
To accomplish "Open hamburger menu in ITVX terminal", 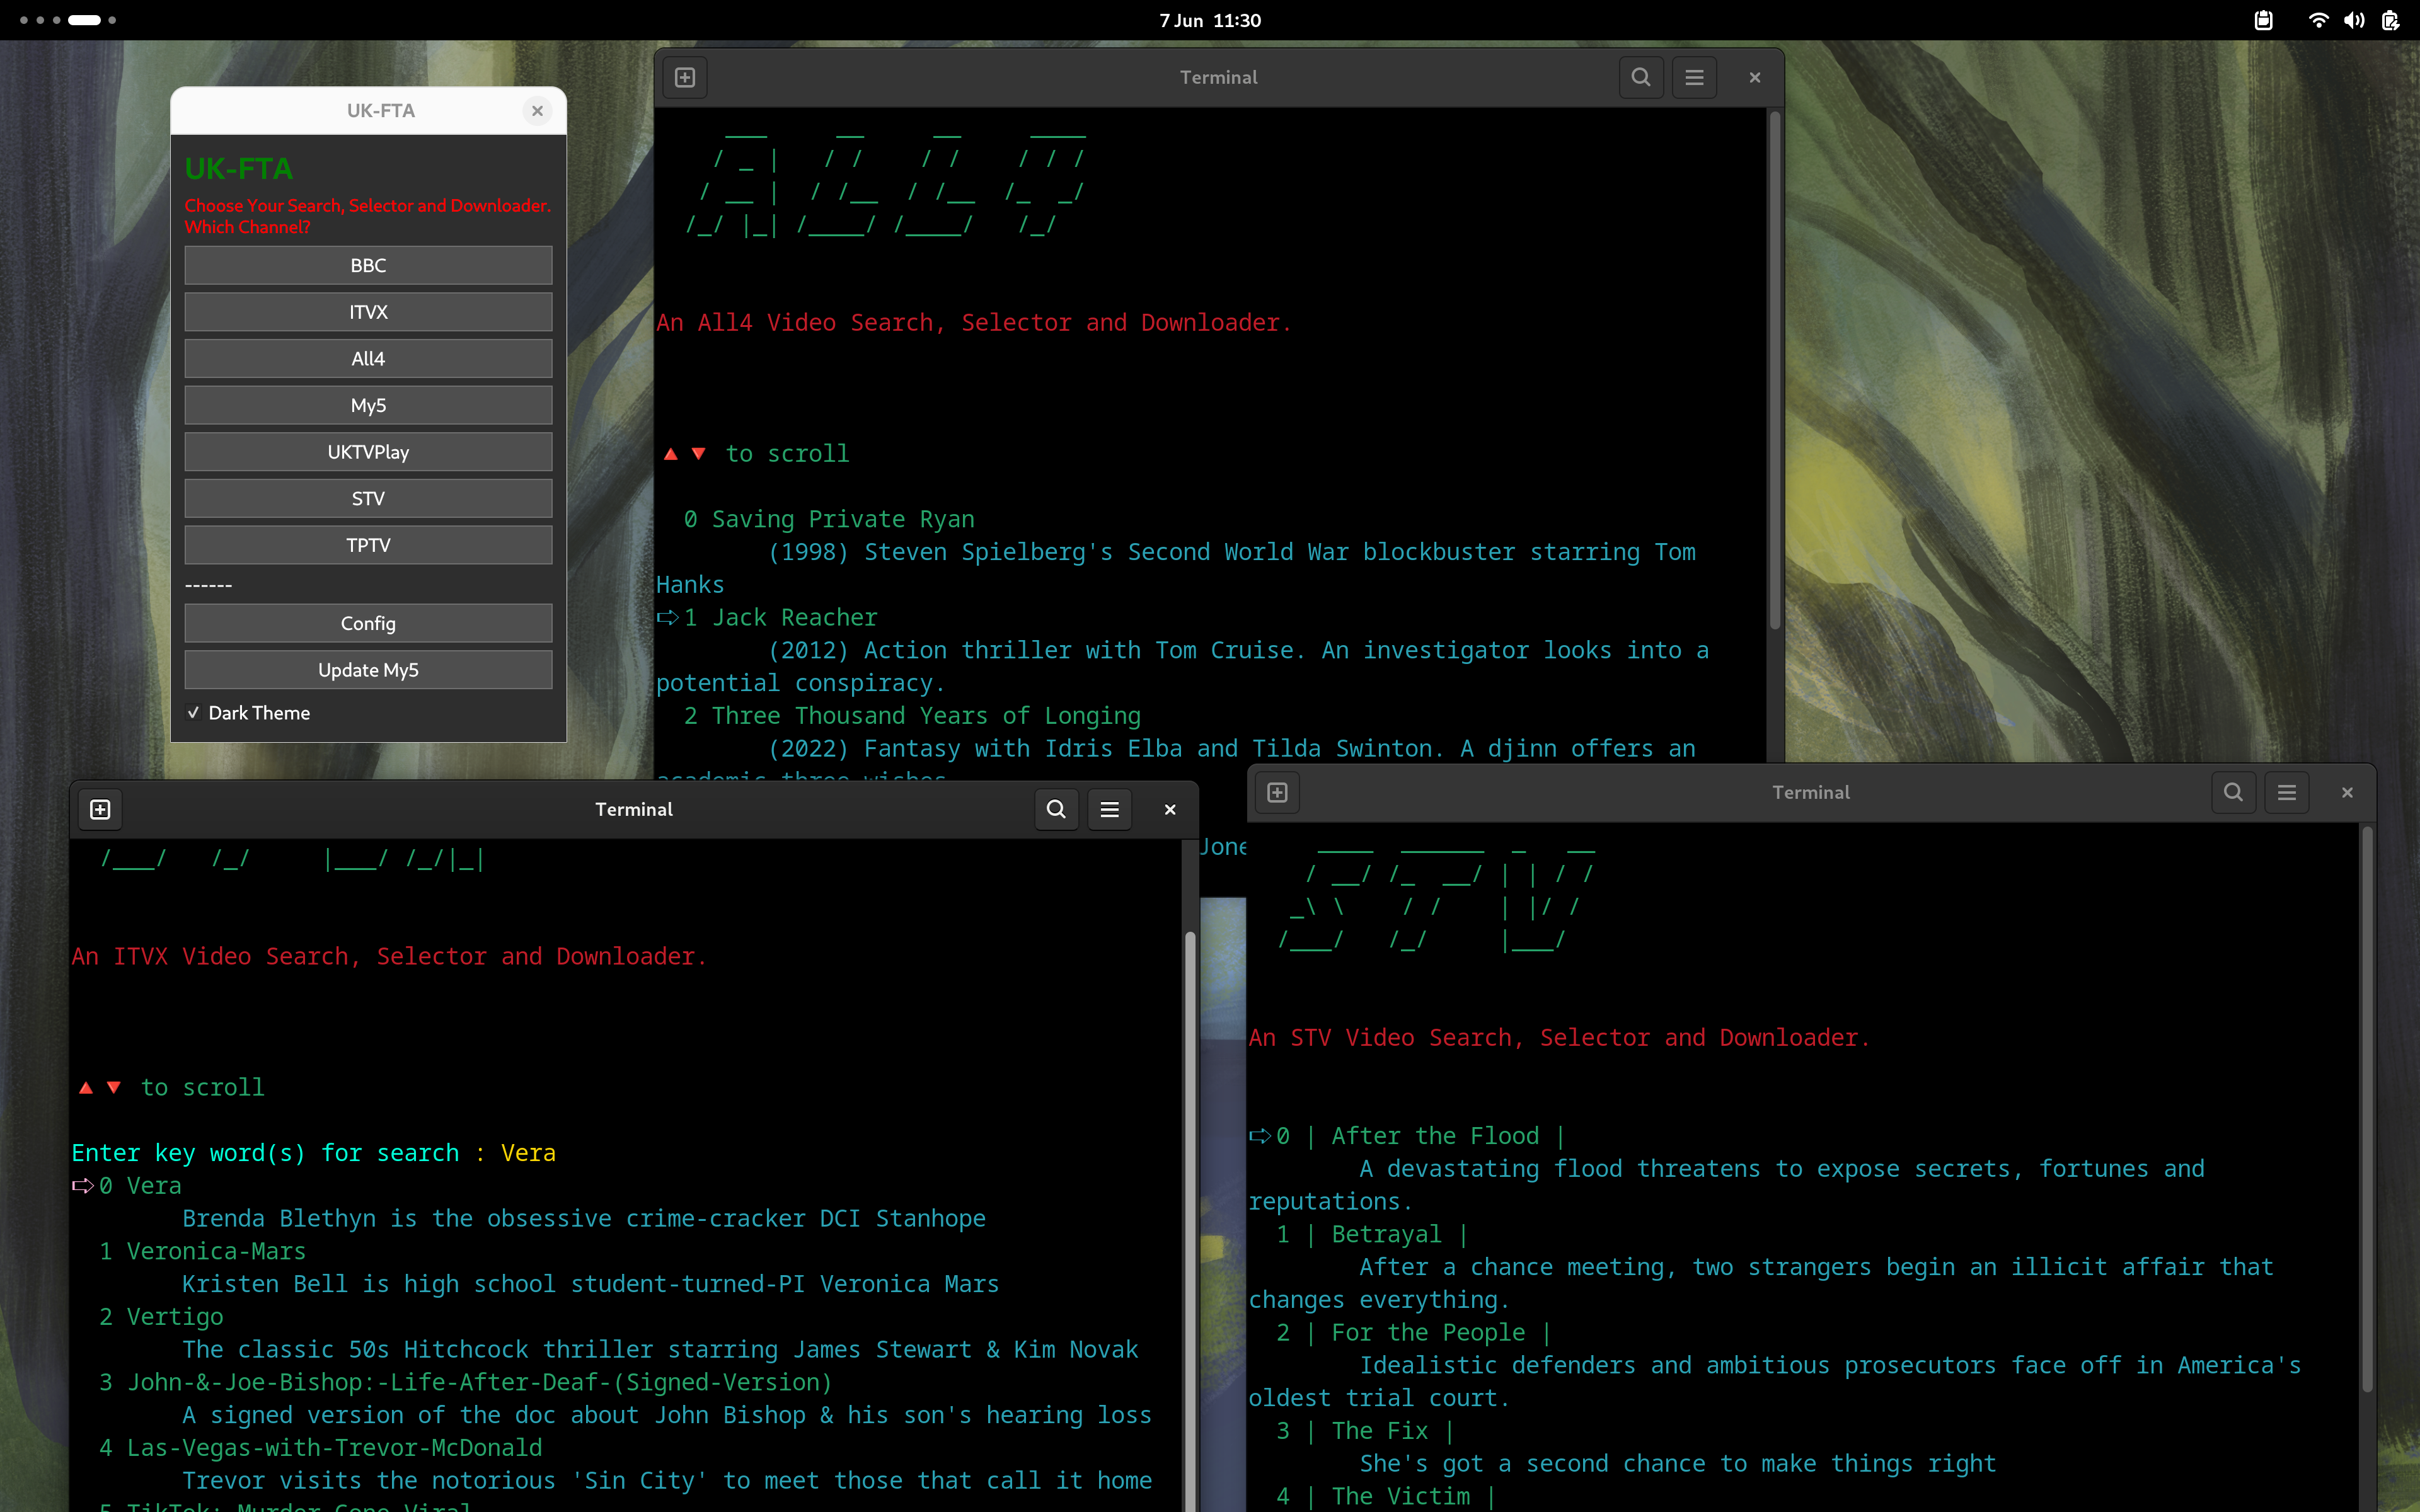I will (1109, 809).
